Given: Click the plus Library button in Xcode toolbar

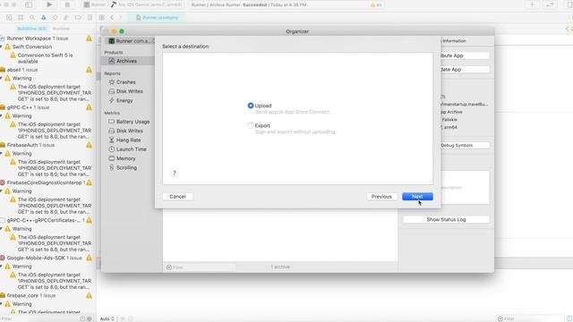Looking at the screenshot, I should (x=532, y=4).
